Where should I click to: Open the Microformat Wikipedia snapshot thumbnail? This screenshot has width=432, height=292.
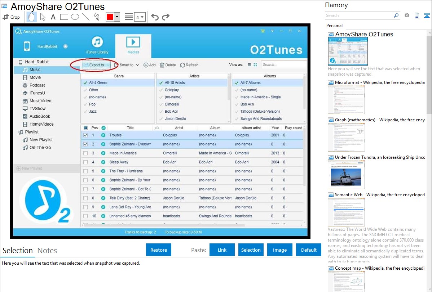(x=346, y=100)
